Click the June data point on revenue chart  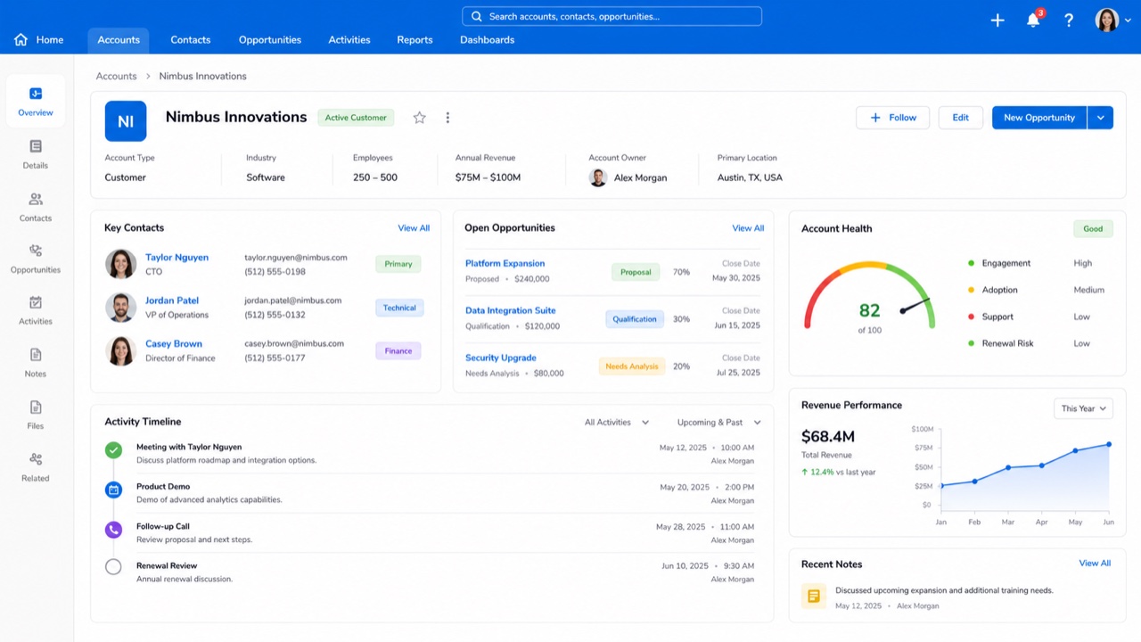pos(1109,444)
